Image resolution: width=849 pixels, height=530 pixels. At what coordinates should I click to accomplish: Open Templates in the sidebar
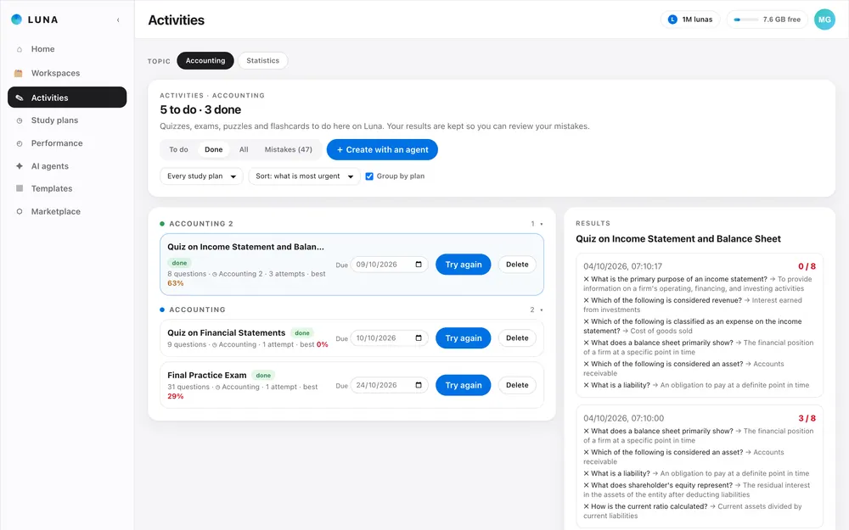coord(67,189)
